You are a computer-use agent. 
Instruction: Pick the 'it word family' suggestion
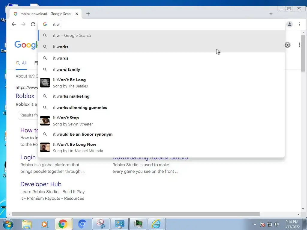(x=161, y=69)
